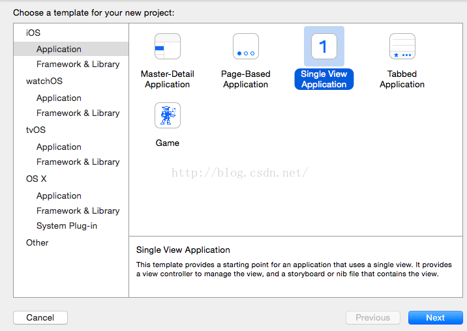This screenshot has width=467, height=331.
Task: Click the iOS section header
Action: pos(33,33)
